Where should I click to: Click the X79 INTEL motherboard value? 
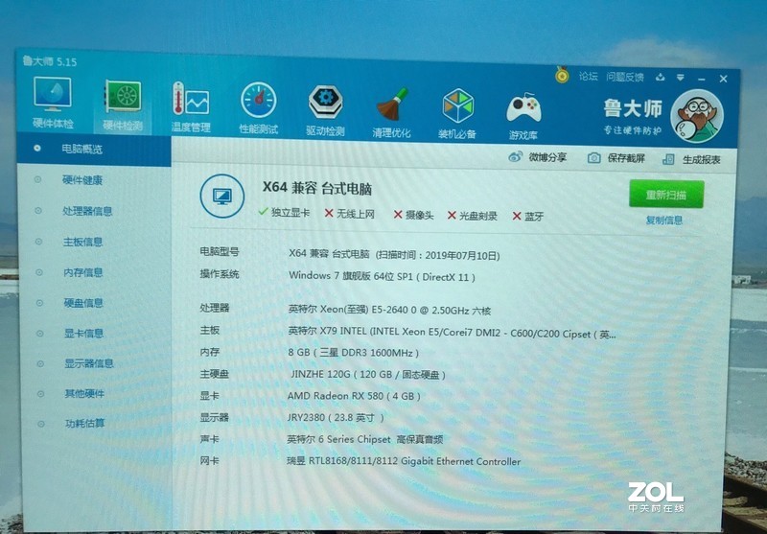tap(452, 333)
